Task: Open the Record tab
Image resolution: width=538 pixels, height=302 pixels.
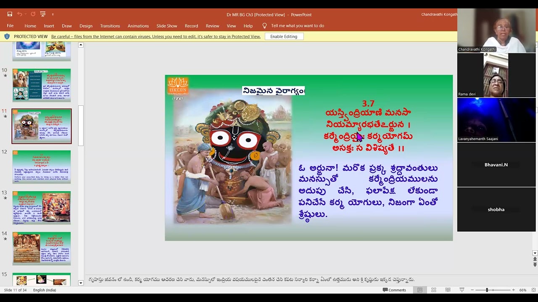Action: click(x=191, y=26)
